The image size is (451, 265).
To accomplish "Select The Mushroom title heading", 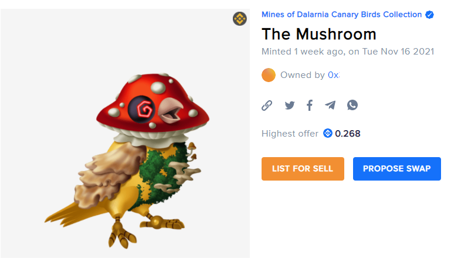I will point(318,34).
